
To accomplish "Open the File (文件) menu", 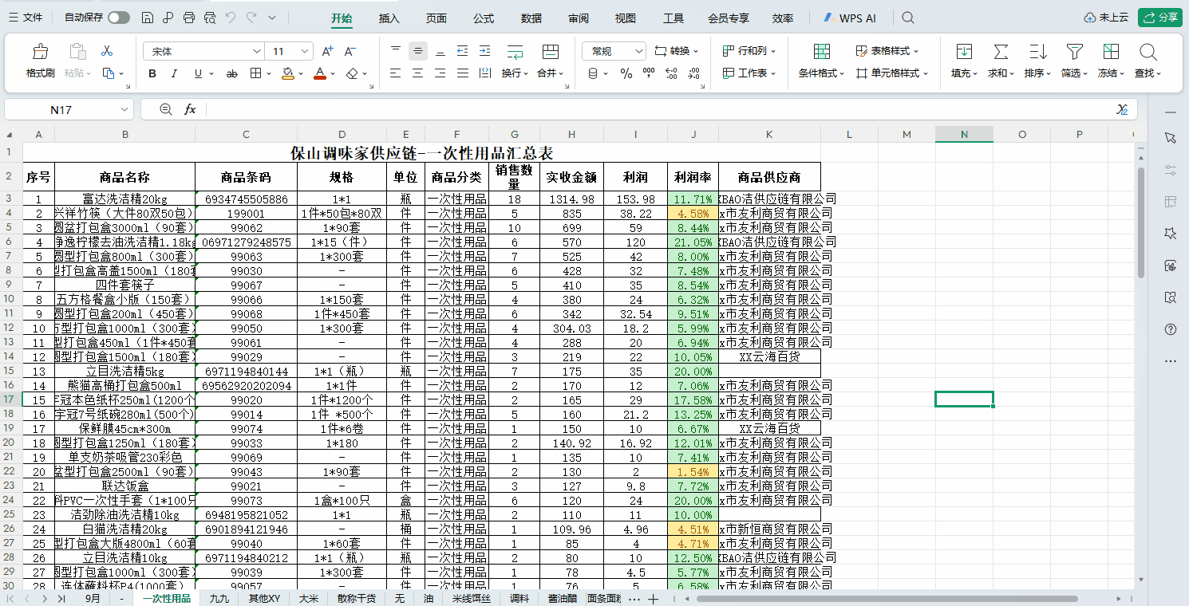I will 26,18.
